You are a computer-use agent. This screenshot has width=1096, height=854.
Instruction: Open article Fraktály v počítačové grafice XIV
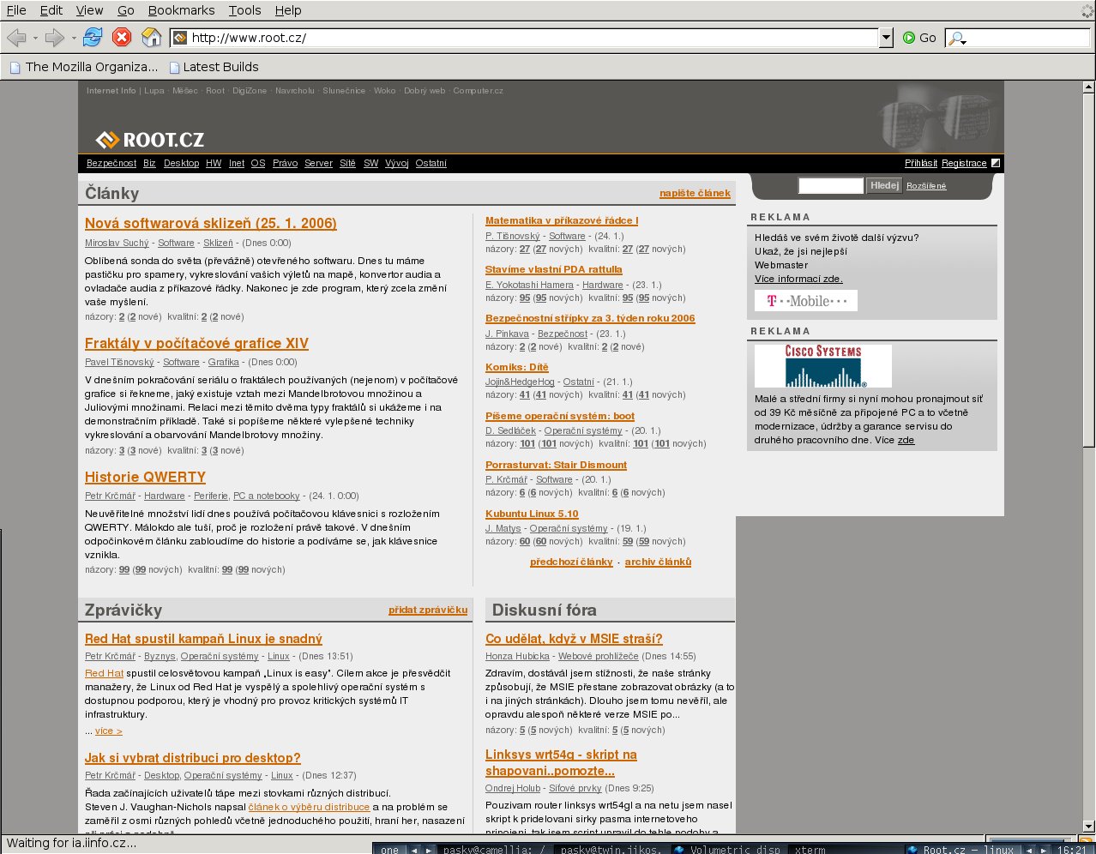196,343
